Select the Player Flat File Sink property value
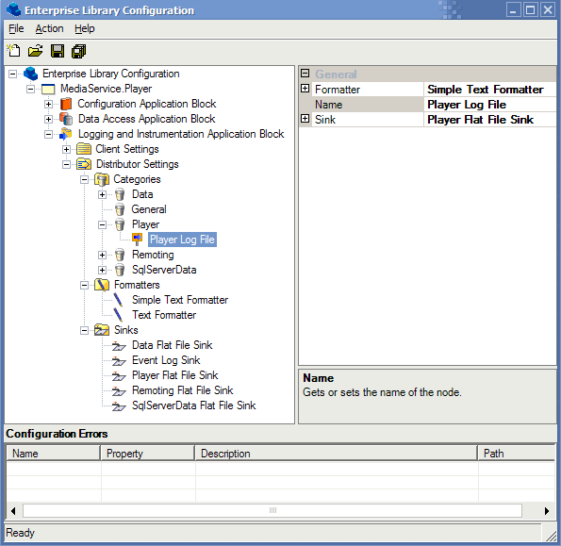The height and width of the screenshot is (546, 561). click(490, 120)
